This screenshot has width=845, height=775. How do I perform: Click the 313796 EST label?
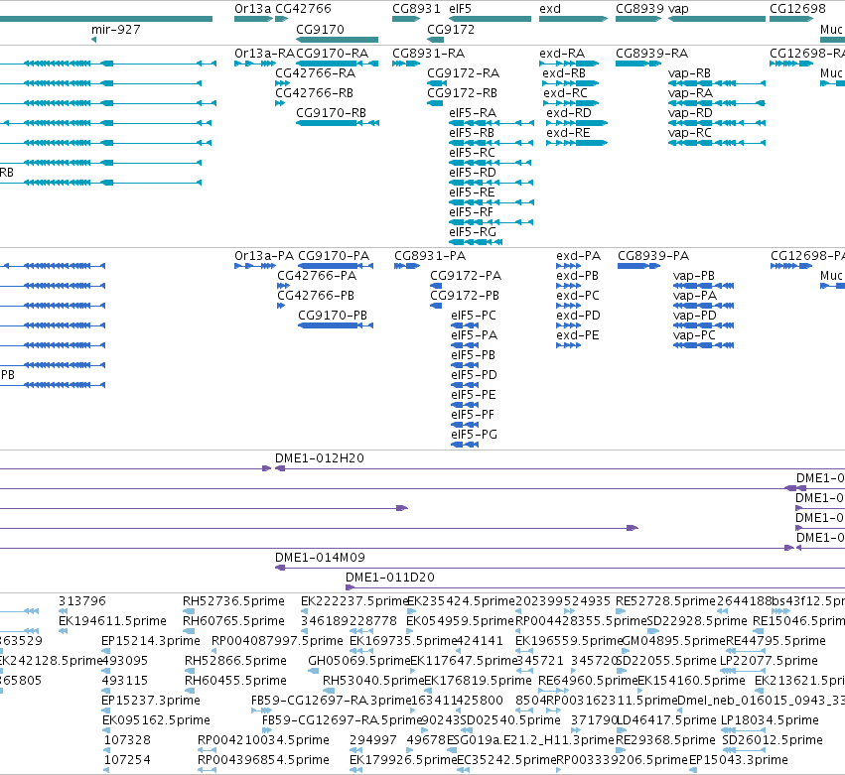[82, 601]
